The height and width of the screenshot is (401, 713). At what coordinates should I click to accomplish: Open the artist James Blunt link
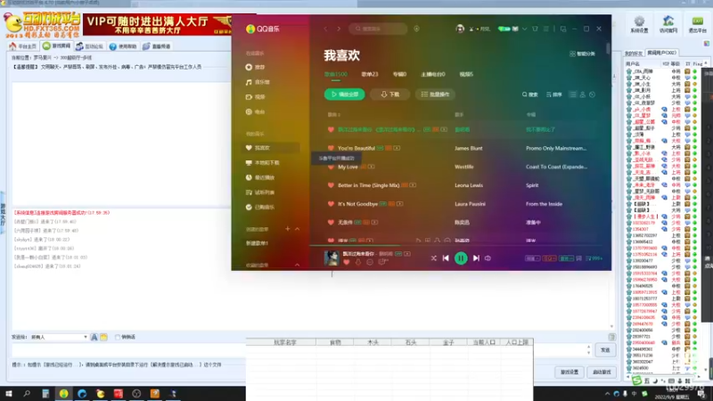(469, 148)
